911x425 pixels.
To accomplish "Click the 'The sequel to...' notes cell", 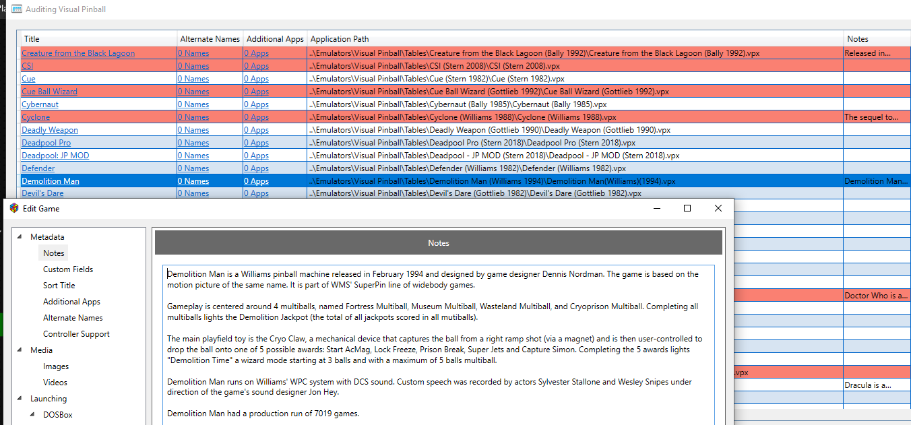I will 877,117.
